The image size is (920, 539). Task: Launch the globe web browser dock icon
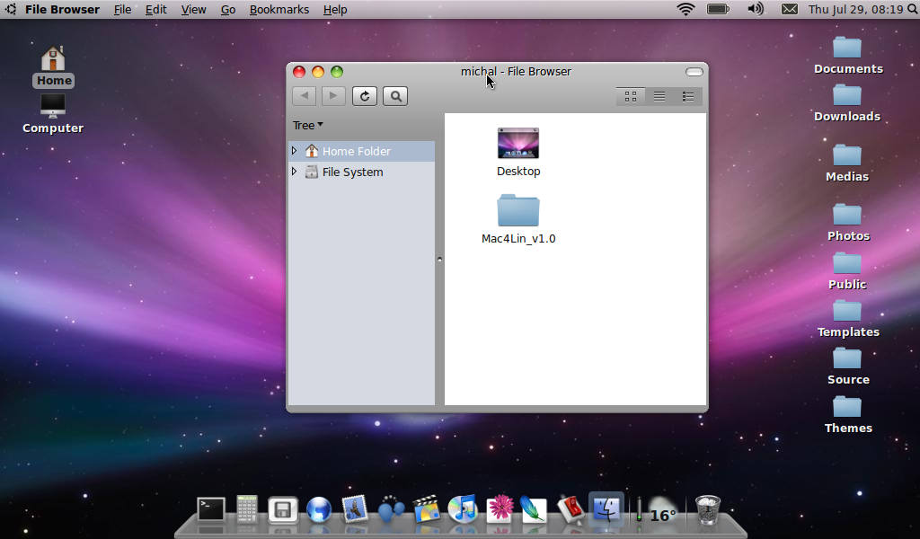pos(319,509)
